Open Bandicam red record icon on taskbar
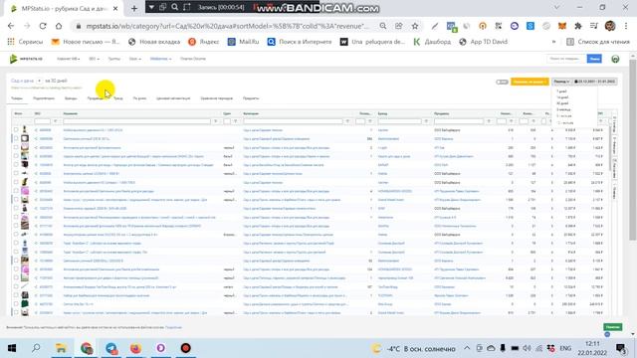637x358 pixels. click(186, 348)
